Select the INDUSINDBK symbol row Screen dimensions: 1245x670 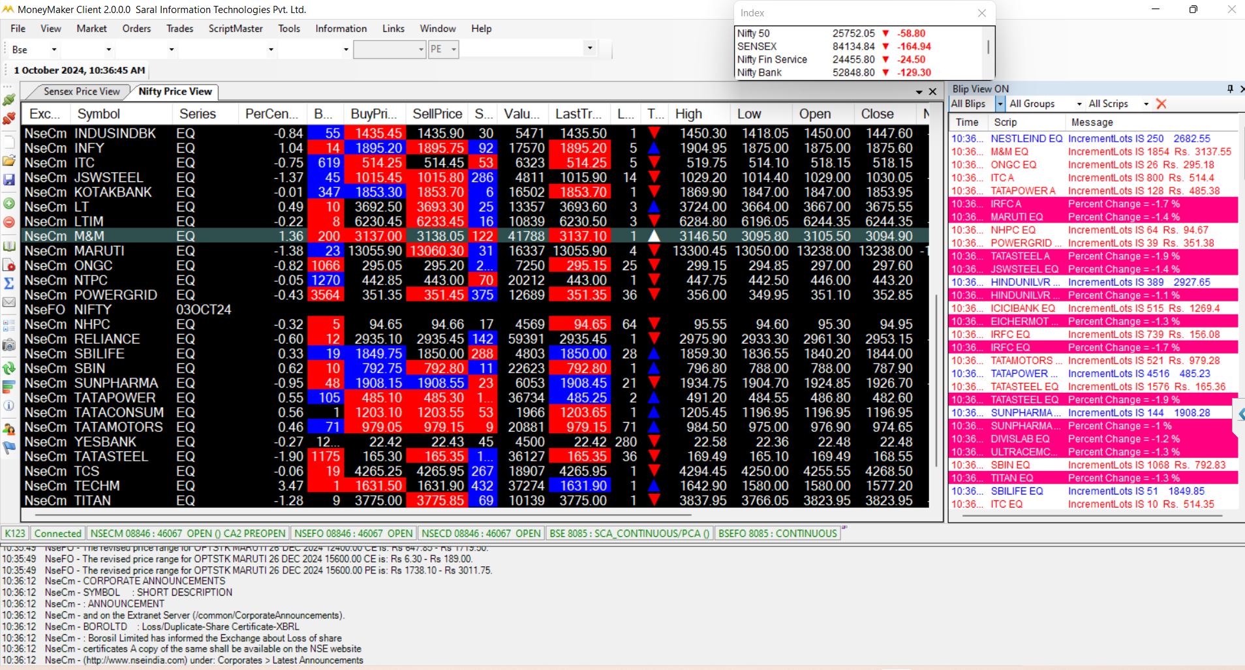click(475, 133)
